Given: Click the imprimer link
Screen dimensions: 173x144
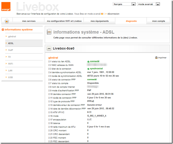Looking at the screenshot, I should (162, 57).
